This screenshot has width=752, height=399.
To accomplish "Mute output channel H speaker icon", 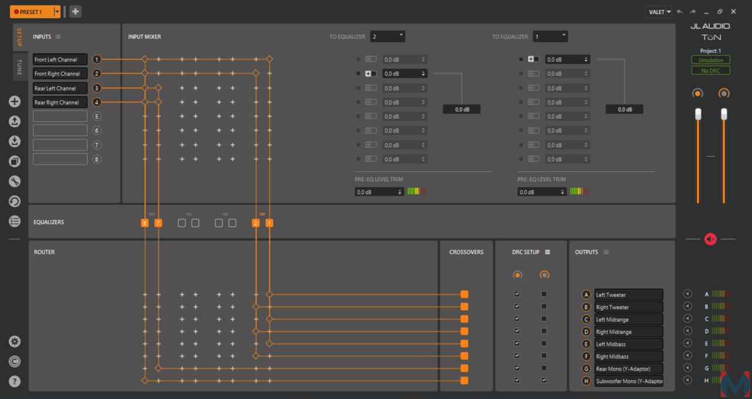I will click(x=687, y=380).
